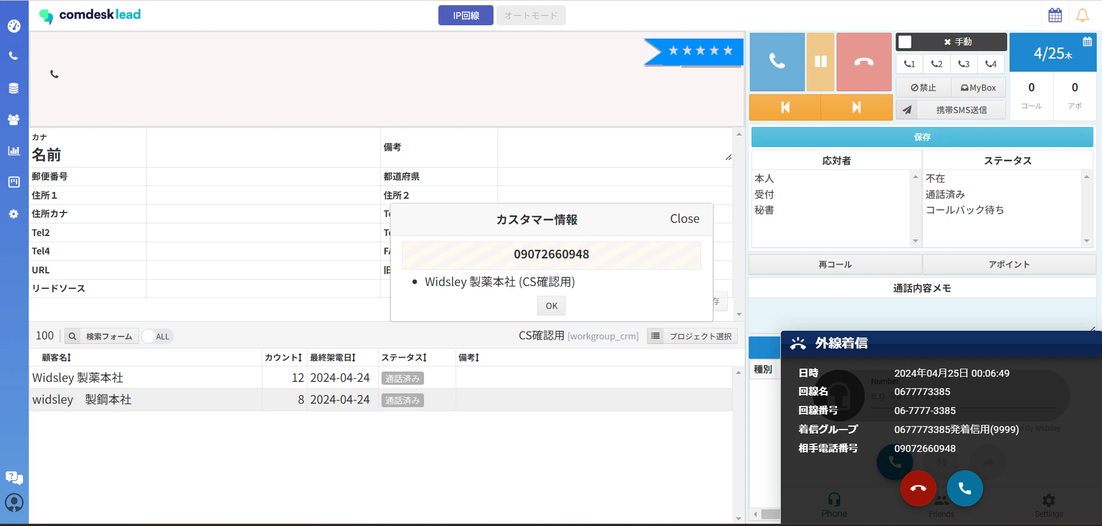Select 不在 in ステータス list
1102x526 pixels.
click(935, 179)
